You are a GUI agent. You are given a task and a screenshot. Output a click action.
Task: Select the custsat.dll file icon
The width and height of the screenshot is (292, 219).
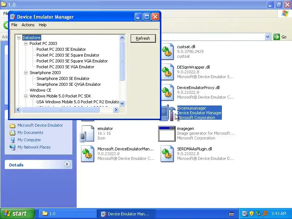(167, 51)
